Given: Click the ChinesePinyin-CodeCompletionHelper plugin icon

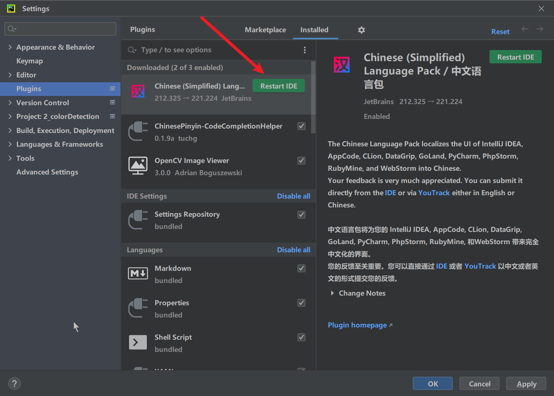Looking at the screenshot, I should 138,132.
